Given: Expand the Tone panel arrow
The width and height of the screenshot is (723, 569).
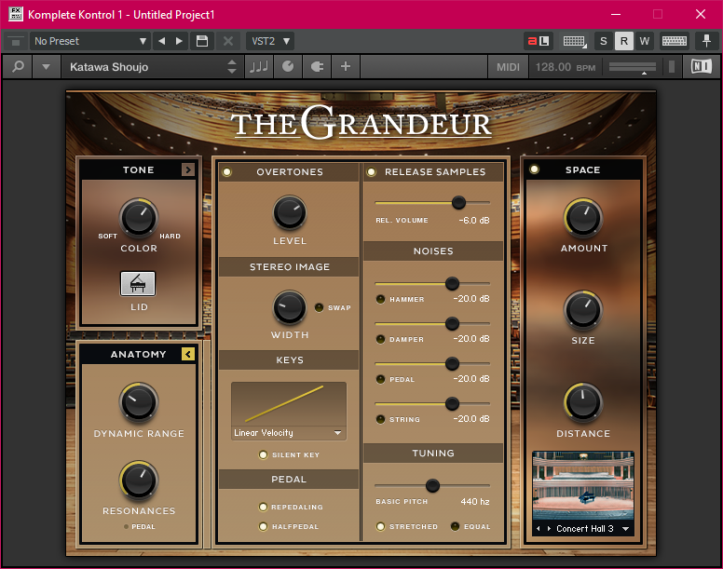Looking at the screenshot, I should (x=187, y=169).
